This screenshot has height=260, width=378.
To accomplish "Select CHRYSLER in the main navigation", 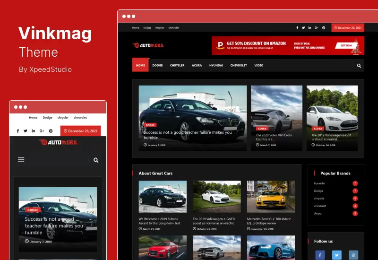I will click(x=177, y=65).
